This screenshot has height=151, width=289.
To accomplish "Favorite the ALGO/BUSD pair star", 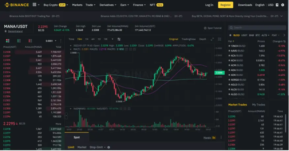I will (229, 94).
